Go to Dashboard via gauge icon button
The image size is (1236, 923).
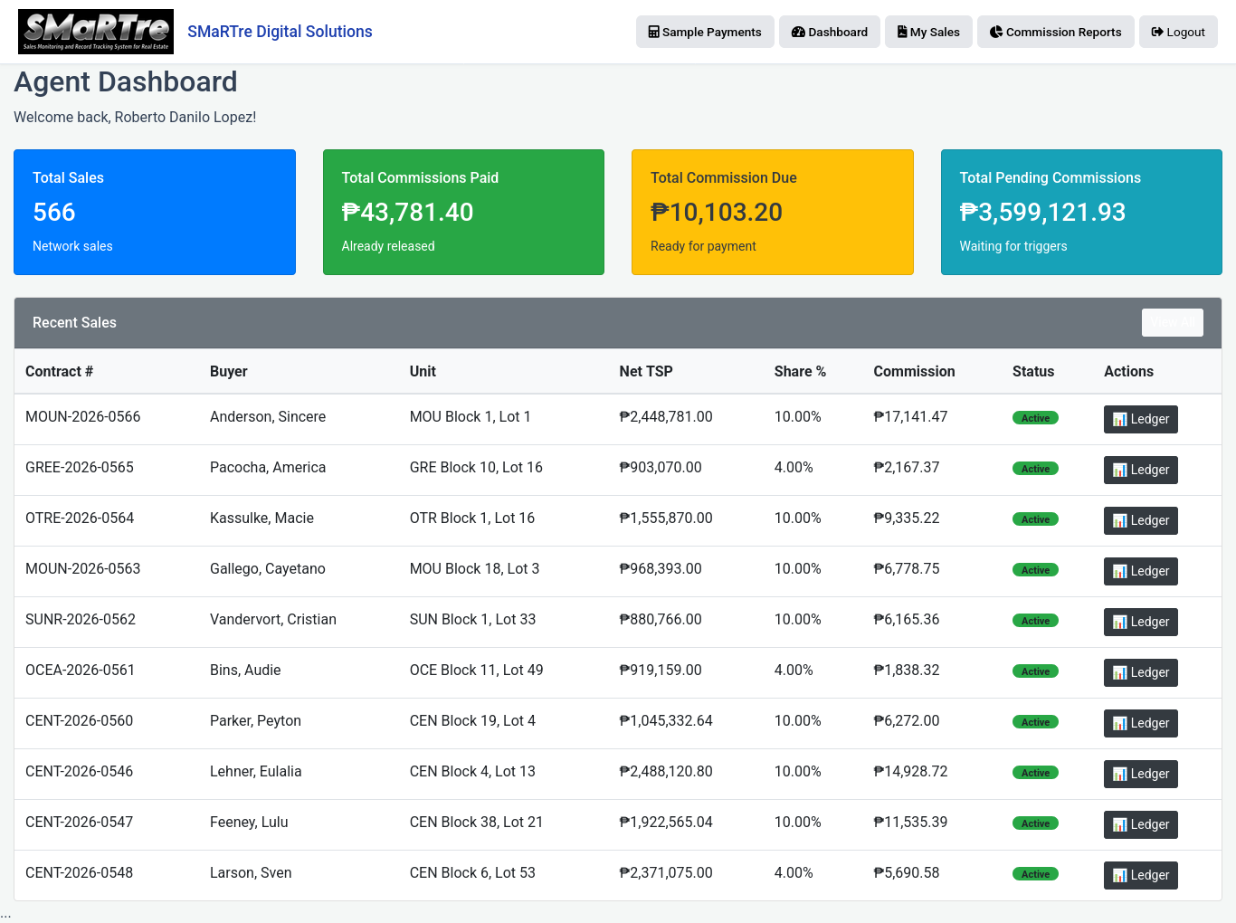pos(830,32)
